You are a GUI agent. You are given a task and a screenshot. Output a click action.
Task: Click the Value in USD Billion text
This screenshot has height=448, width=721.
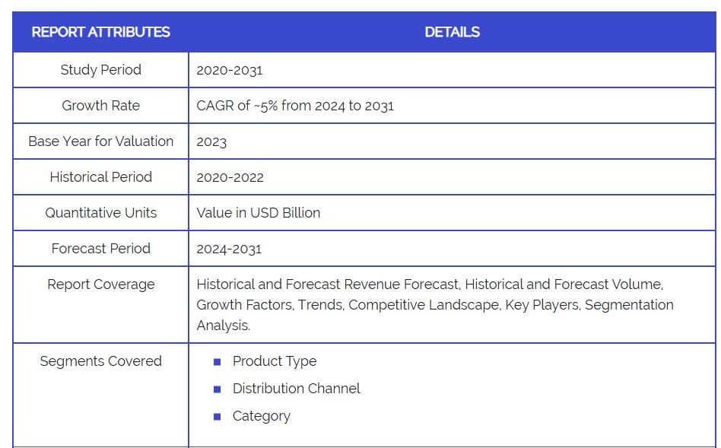258,213
